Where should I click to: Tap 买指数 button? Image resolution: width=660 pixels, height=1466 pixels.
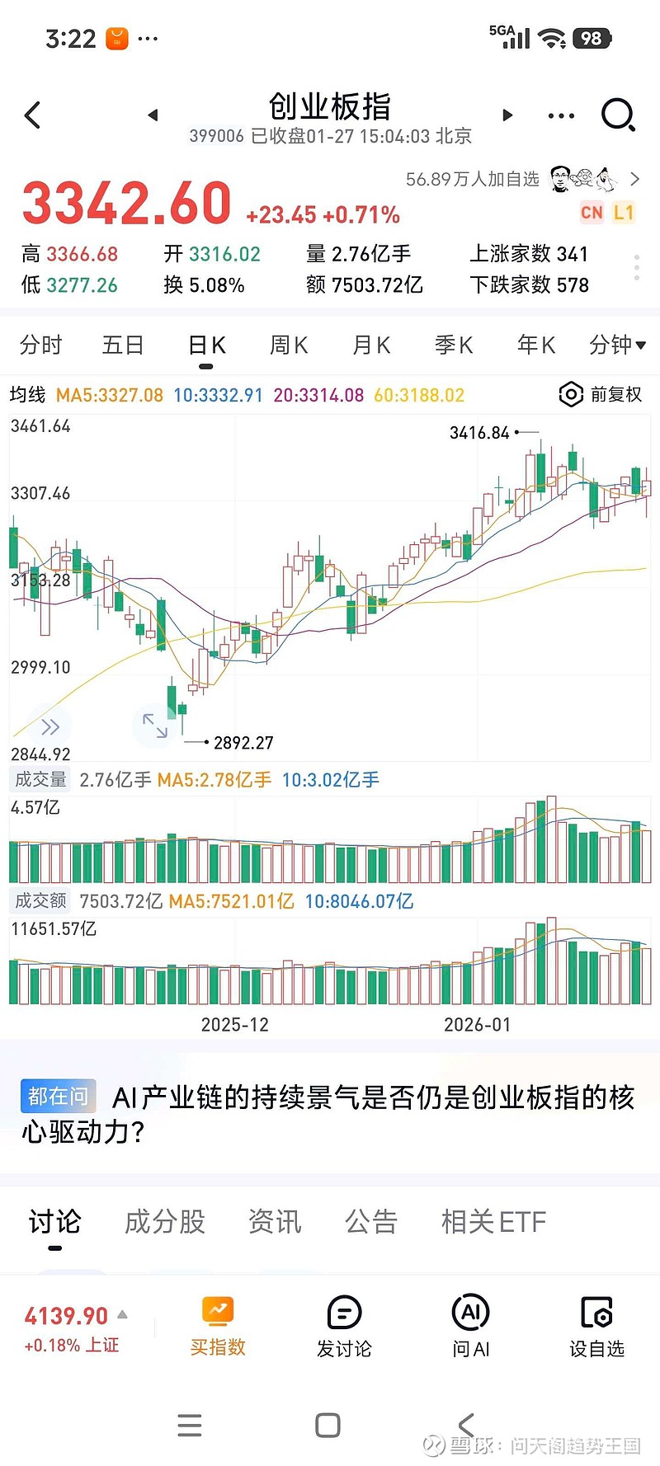[x=218, y=1327]
